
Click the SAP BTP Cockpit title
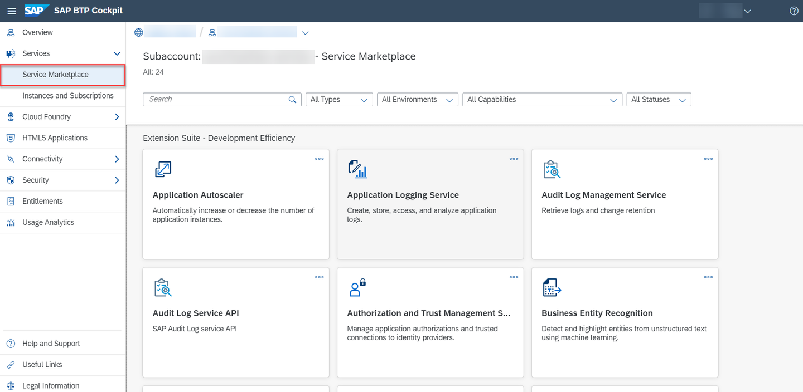pos(88,11)
